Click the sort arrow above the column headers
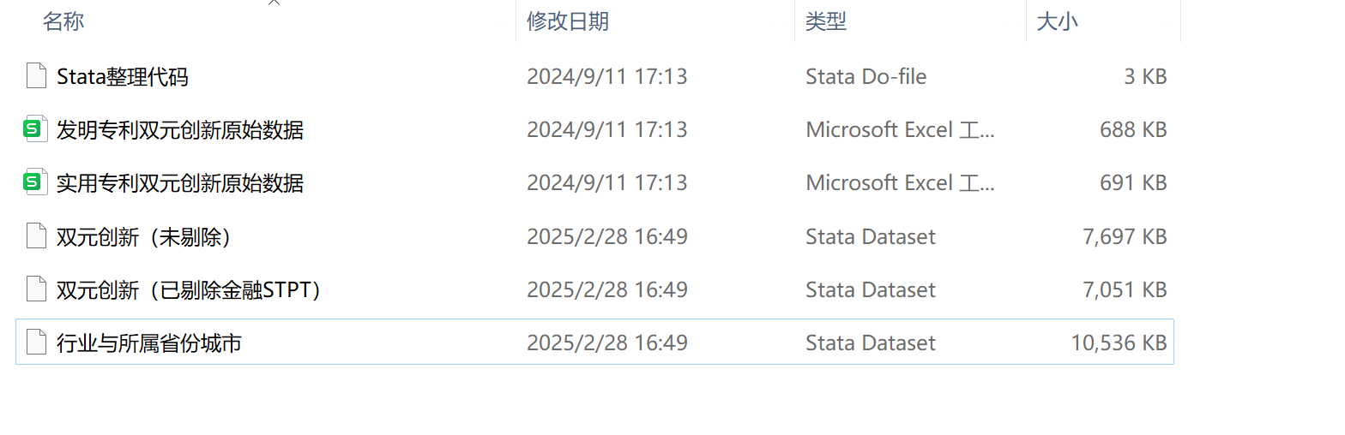1345x435 pixels. [274, 3]
